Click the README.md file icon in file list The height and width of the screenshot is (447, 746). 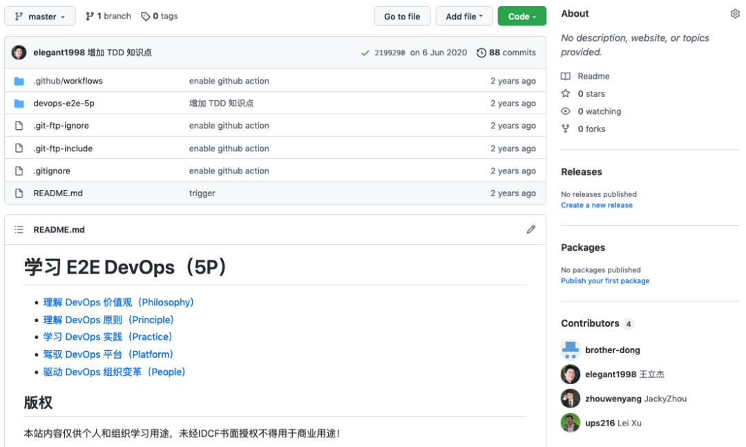[x=19, y=193]
